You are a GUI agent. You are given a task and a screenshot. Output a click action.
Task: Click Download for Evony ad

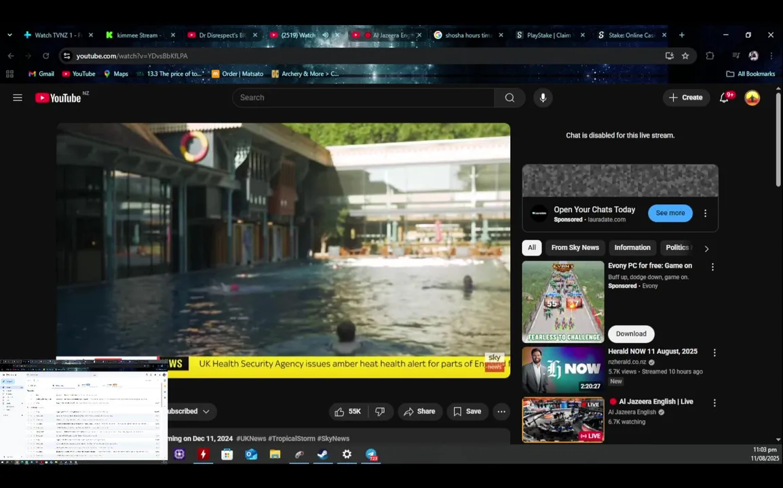coord(631,334)
